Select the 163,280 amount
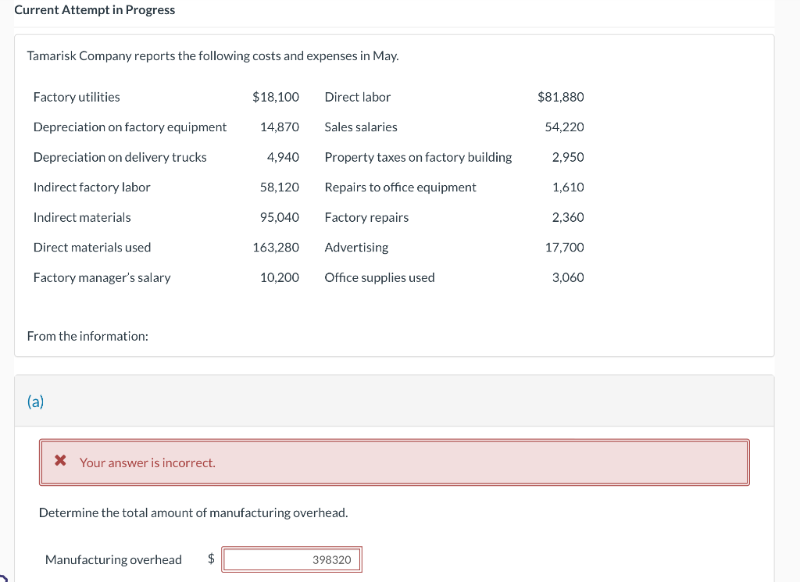800x582 pixels. (x=276, y=248)
